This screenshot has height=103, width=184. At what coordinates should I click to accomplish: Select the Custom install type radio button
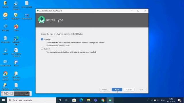[x=42, y=49]
